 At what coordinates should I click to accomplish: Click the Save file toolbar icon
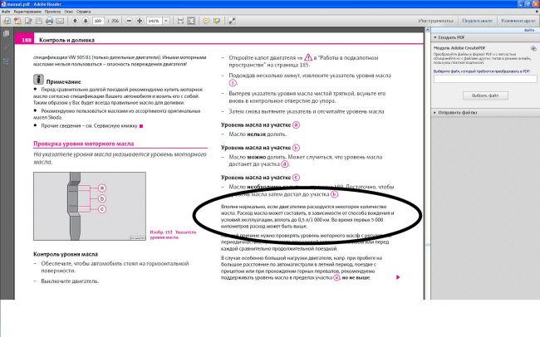(39, 21)
